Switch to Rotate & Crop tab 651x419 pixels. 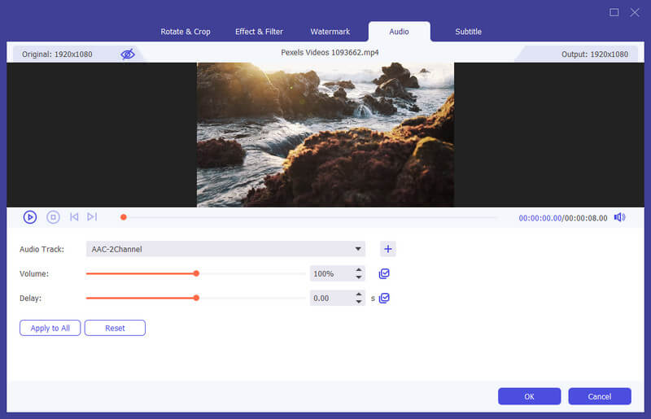(x=186, y=32)
